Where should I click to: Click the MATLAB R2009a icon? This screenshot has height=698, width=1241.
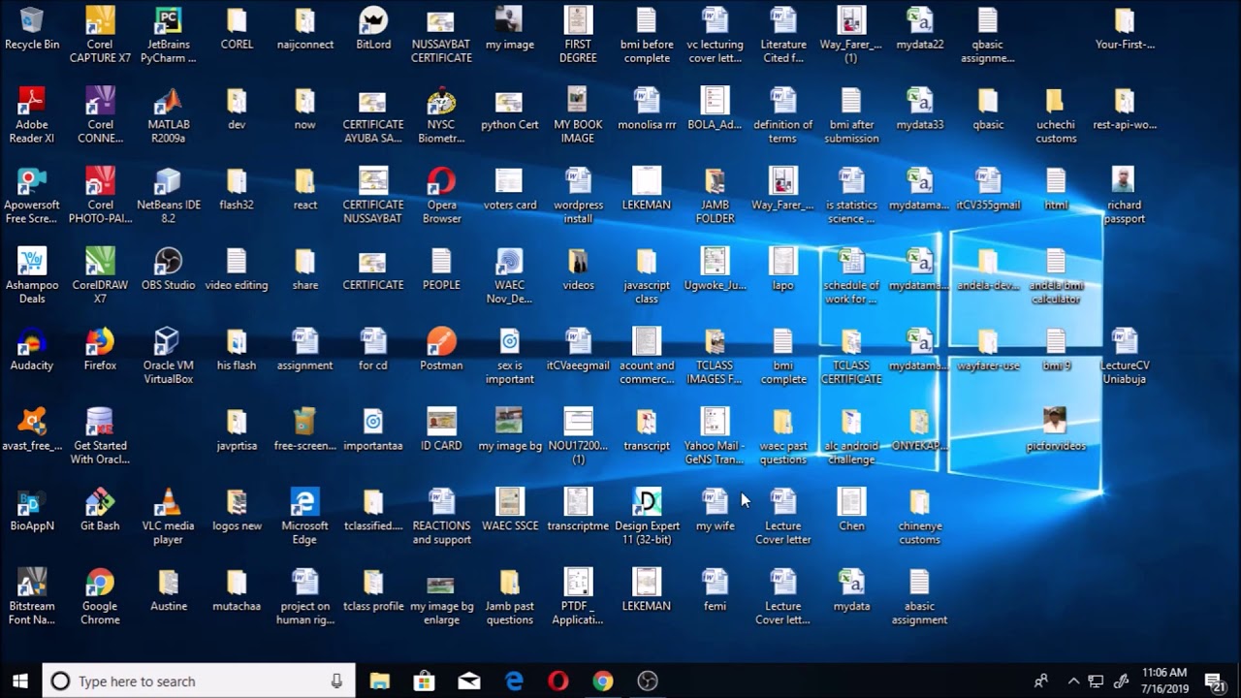coord(168,115)
